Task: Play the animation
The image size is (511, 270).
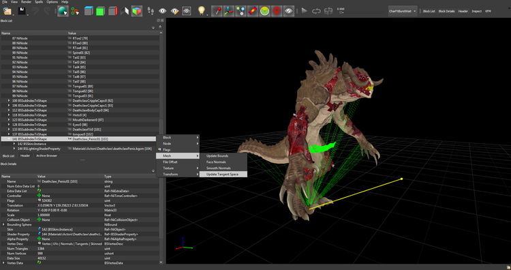Action: coord(305,11)
